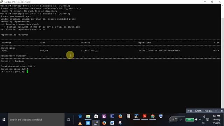Click the 0.45 Mb recording size
The width and height of the screenshot is (224, 126).
tap(198, 111)
